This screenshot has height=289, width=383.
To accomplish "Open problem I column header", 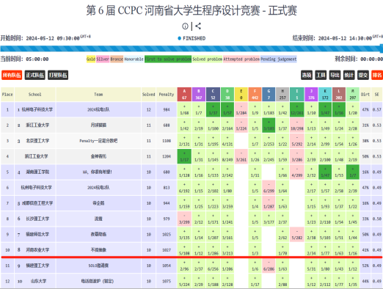I will [x=297, y=95].
